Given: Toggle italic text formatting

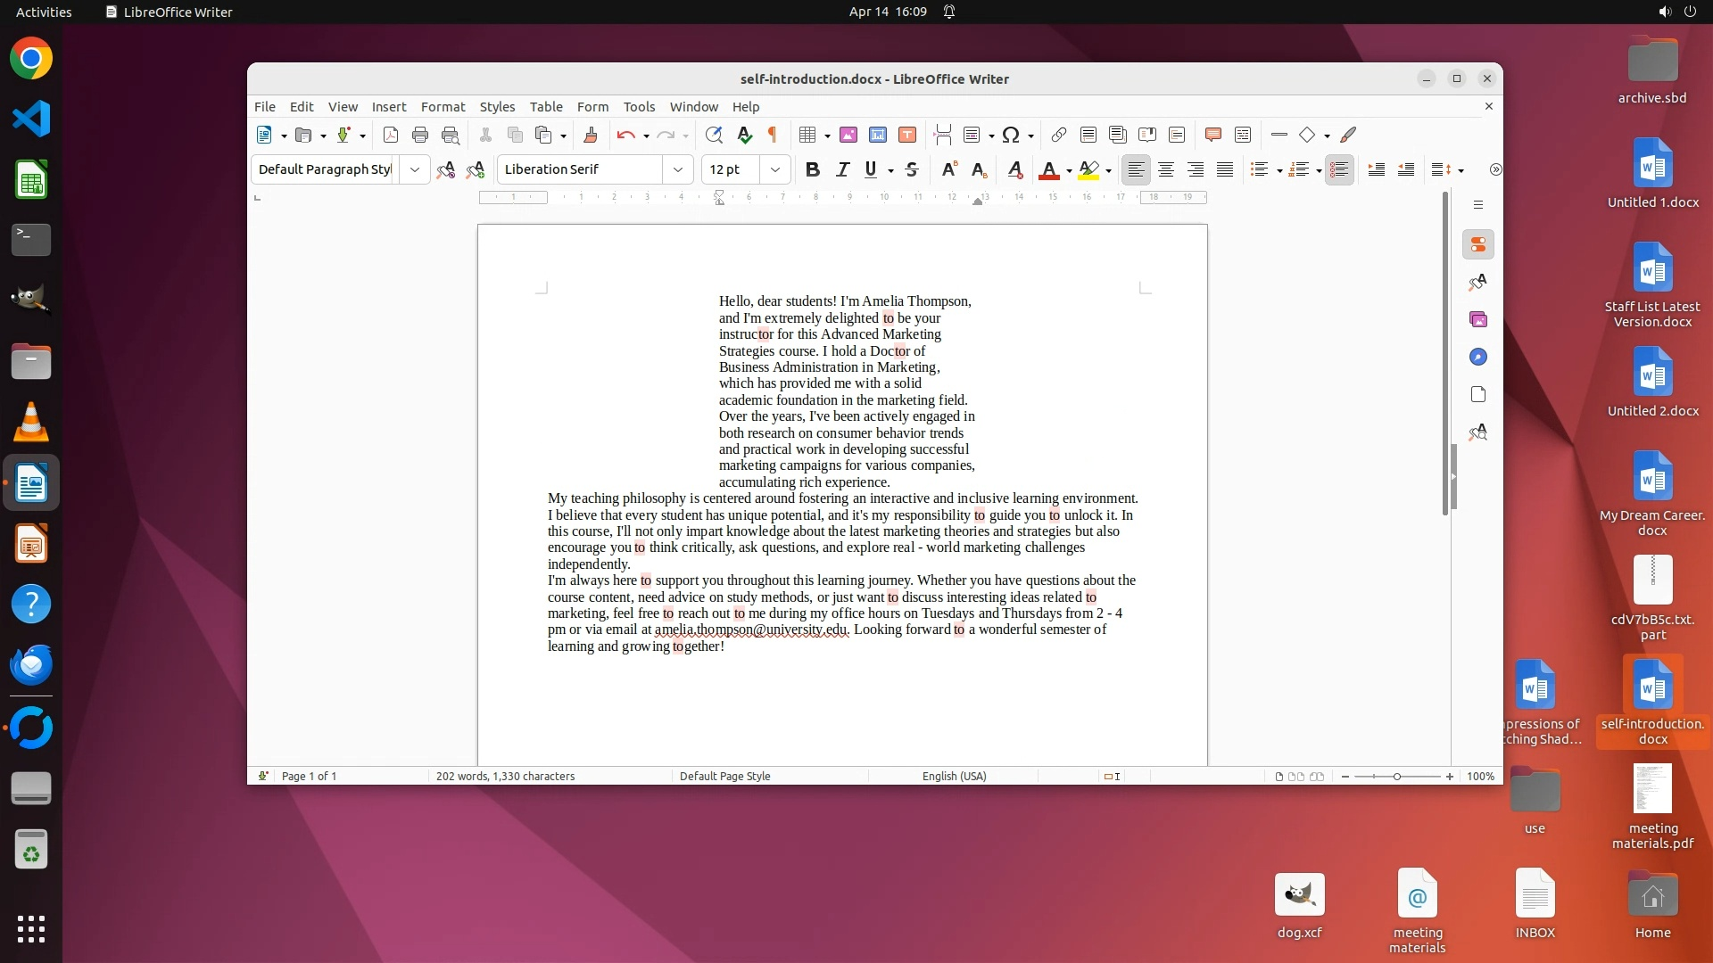Looking at the screenshot, I should pos(842,169).
